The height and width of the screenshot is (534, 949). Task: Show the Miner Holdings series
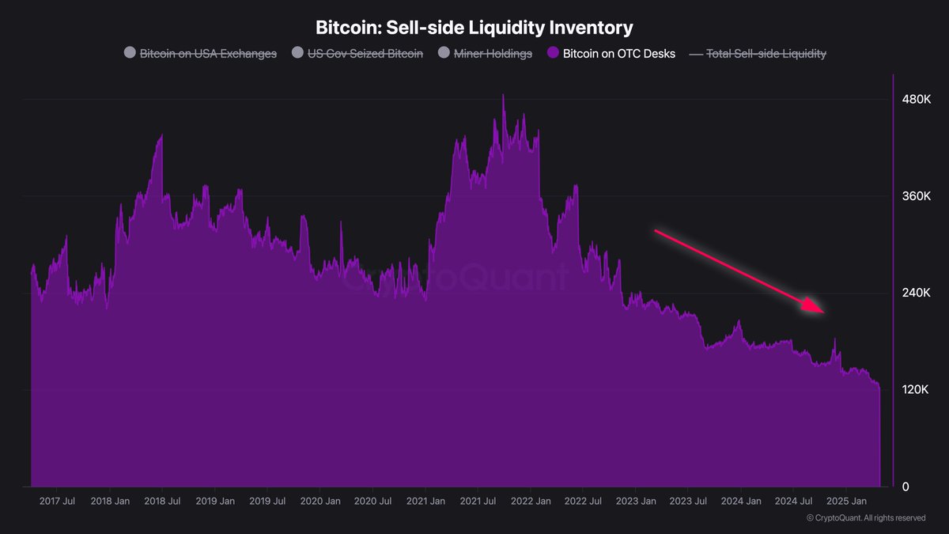pyautogui.click(x=493, y=54)
